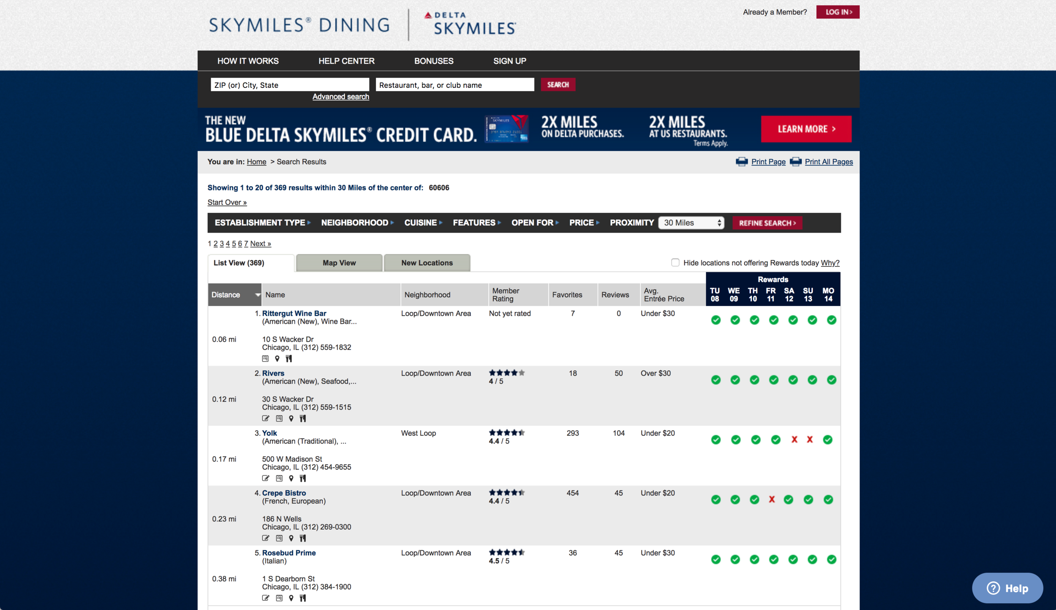Open the menu list icon for Crepe Bistro

point(279,538)
